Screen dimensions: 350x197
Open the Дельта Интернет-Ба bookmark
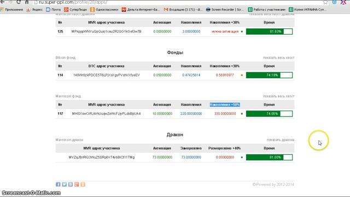141,10
